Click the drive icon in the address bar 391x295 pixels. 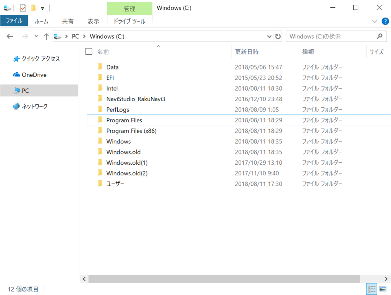57,36
